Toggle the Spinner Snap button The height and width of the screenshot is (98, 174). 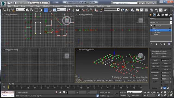96,10
